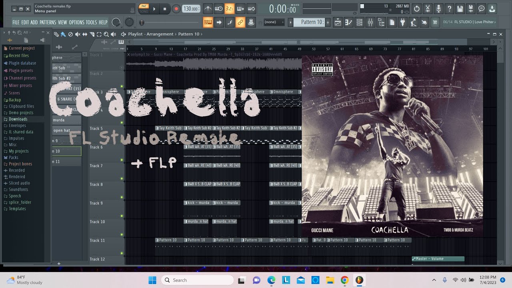Open the ADD menu
This screenshot has height=288, width=512.
(34, 22)
